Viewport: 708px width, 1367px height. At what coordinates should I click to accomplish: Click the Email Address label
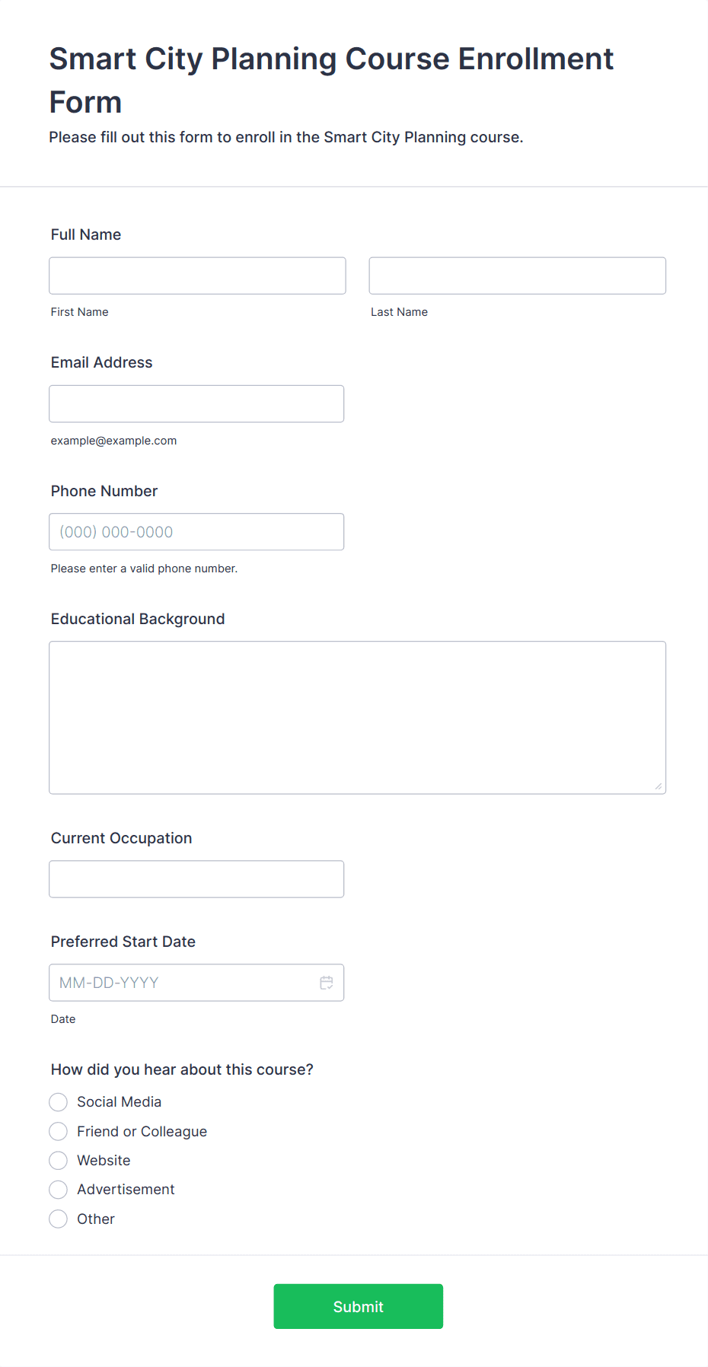[102, 362]
